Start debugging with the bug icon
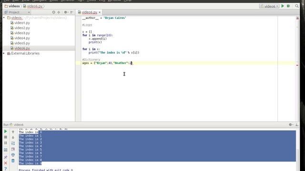Viewport: 305px width, 171px height. [x=288, y=6]
